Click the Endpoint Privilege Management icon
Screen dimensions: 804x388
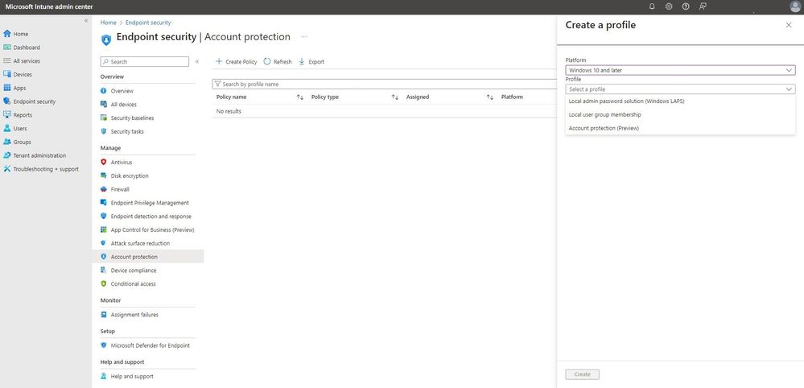click(104, 203)
